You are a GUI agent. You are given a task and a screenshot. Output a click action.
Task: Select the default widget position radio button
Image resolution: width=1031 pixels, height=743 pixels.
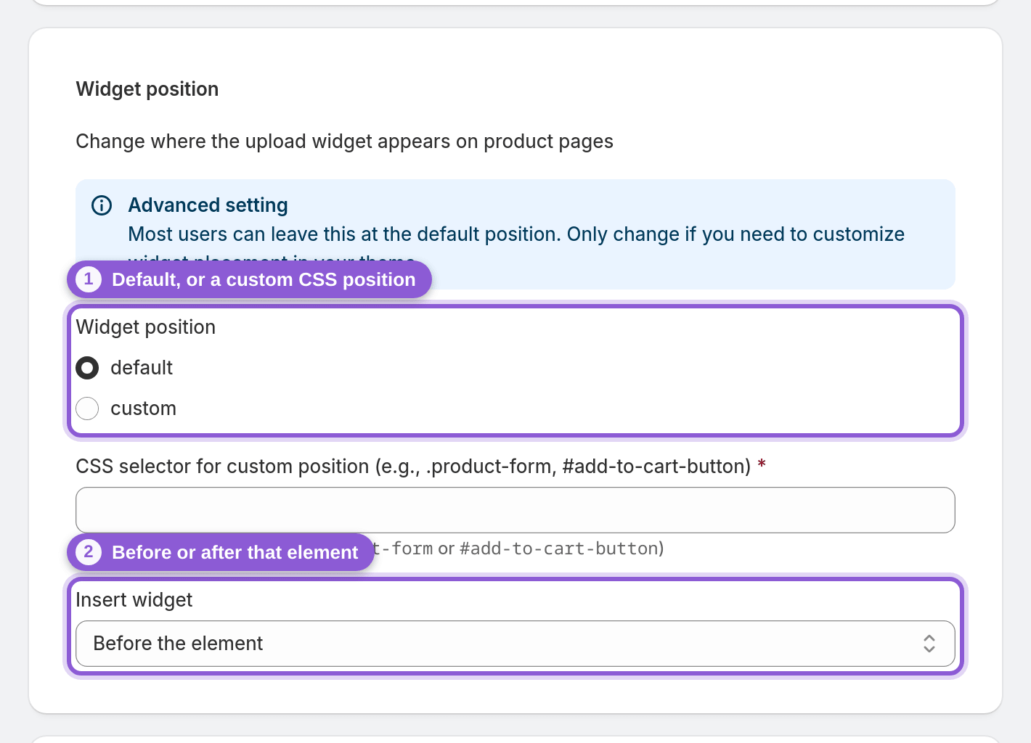coord(87,368)
